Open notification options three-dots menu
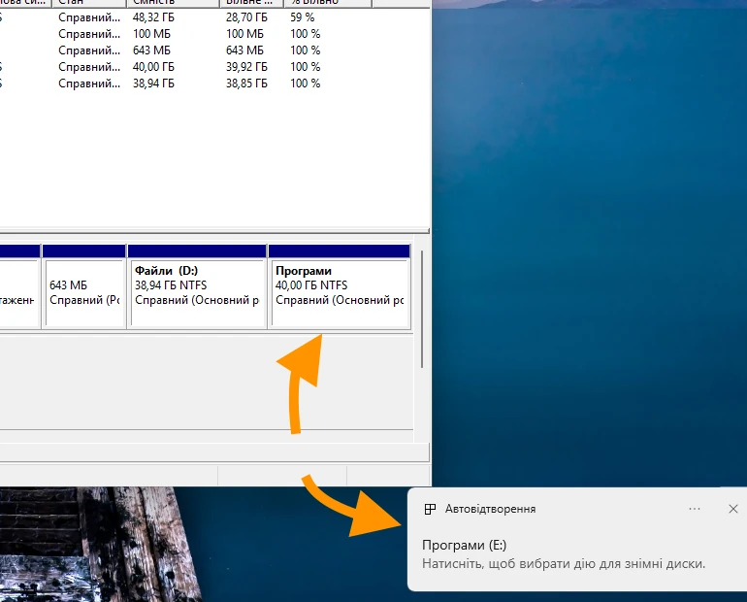 (x=695, y=509)
